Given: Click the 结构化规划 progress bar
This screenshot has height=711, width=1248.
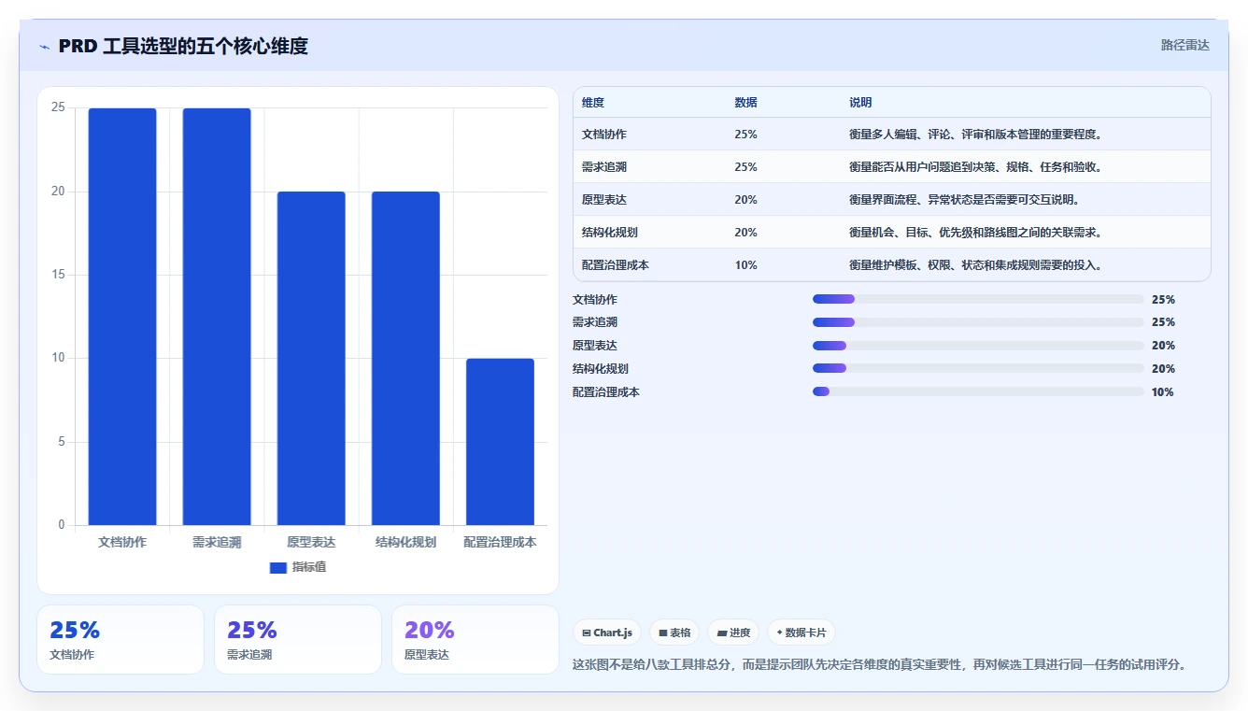Looking at the screenshot, I should click(x=978, y=369).
